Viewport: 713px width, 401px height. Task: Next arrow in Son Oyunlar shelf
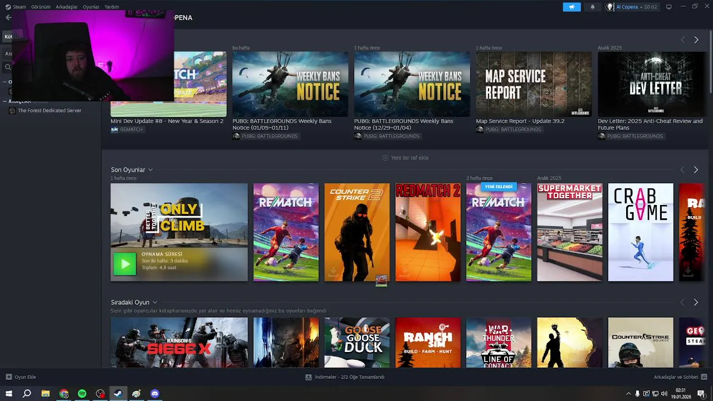(x=696, y=169)
